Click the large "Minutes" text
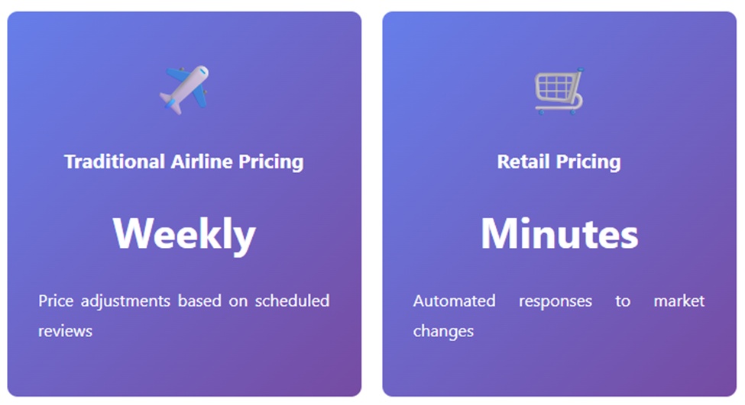 tap(559, 233)
